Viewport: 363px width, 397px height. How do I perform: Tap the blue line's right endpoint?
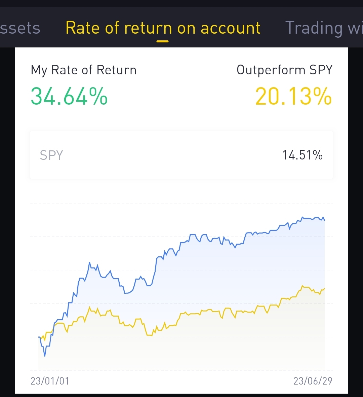coord(324,220)
